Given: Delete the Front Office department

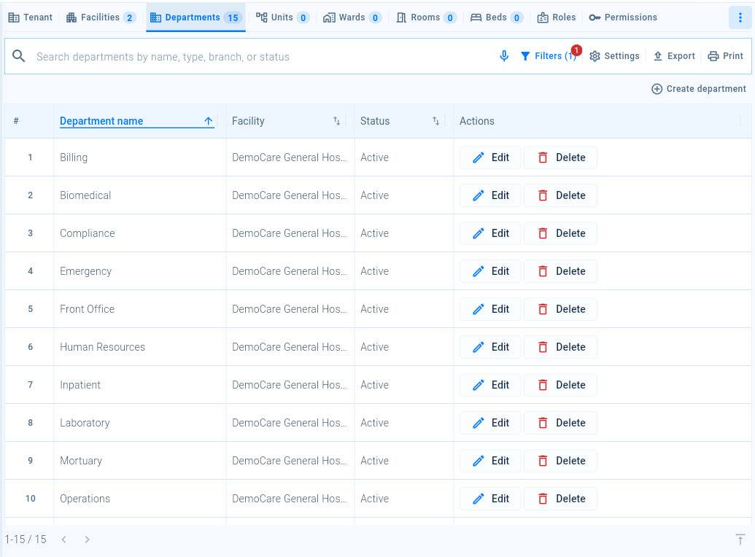Looking at the screenshot, I should coord(560,309).
